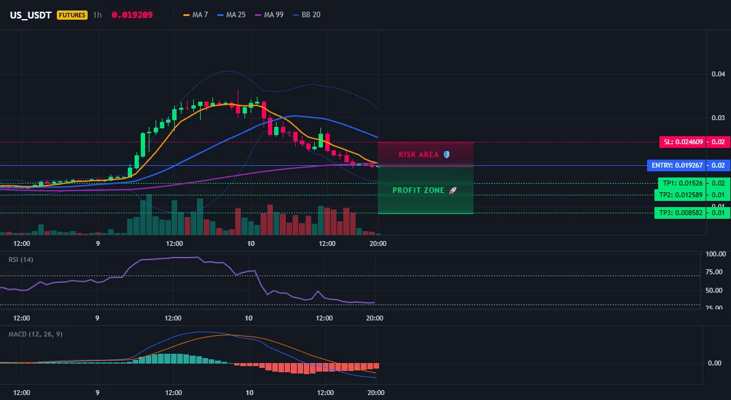Click the shield icon beside RISK AREA

[x=446, y=155]
